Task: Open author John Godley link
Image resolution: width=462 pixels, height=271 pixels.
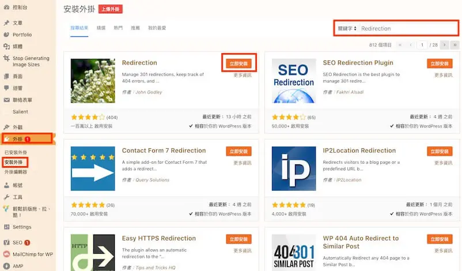Action: [149, 92]
